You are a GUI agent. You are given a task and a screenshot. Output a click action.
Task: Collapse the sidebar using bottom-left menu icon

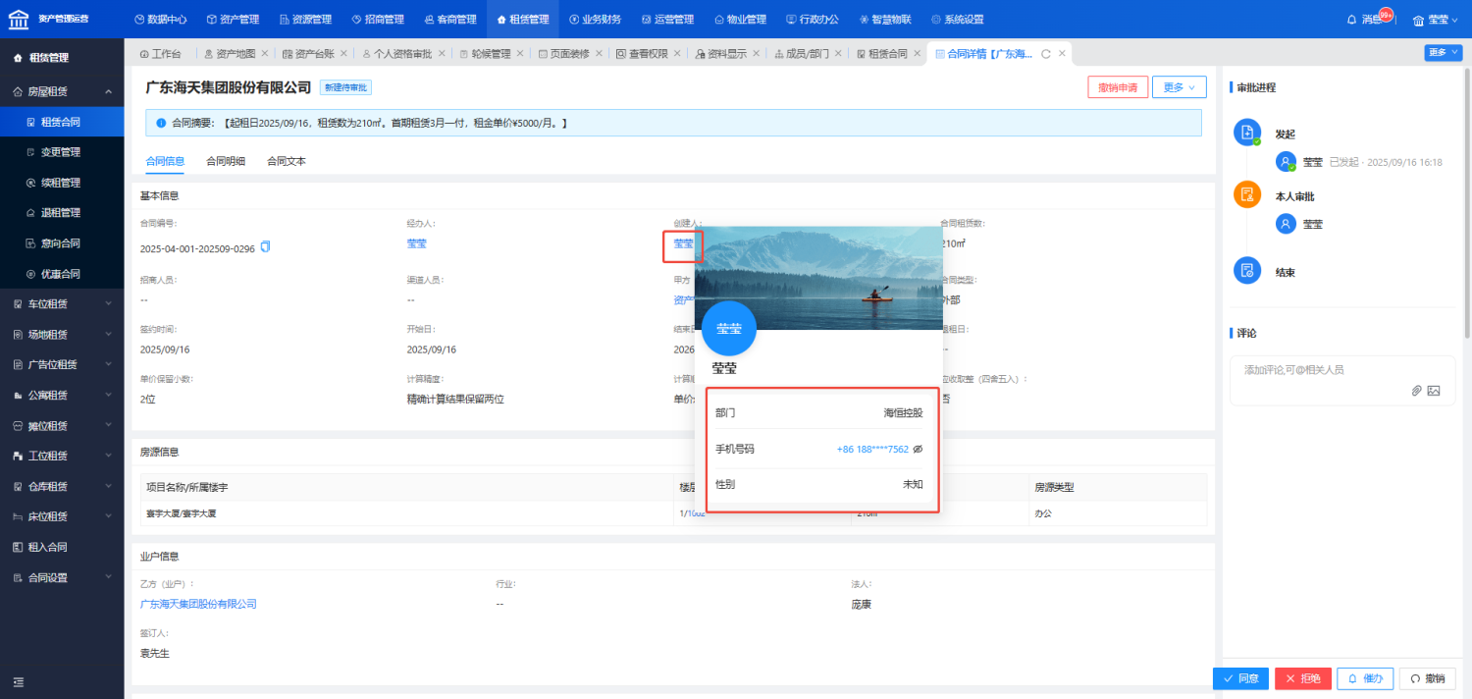18,682
